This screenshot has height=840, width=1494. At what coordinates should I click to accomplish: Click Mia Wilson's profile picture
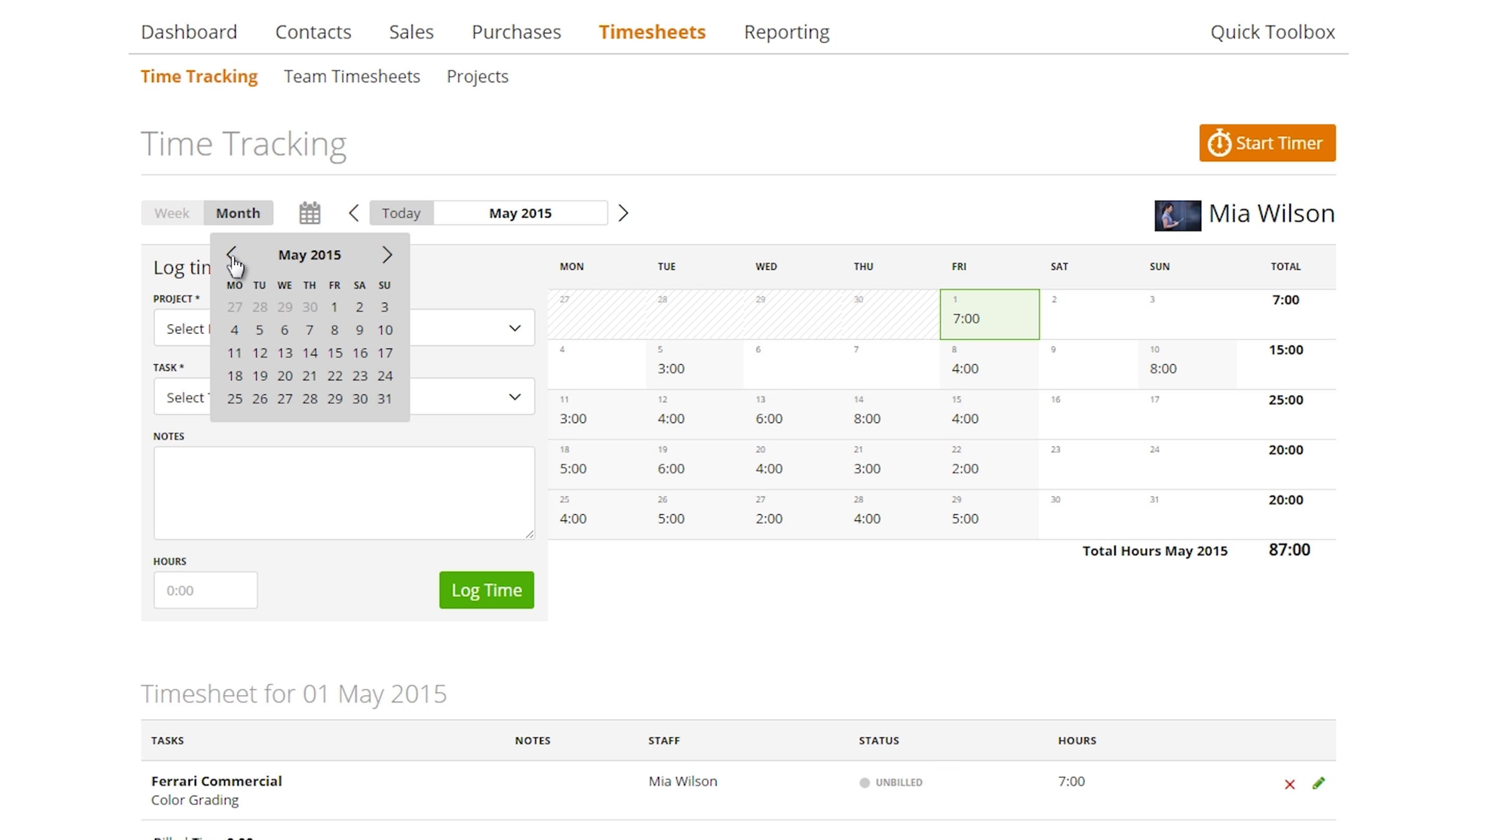(1177, 215)
